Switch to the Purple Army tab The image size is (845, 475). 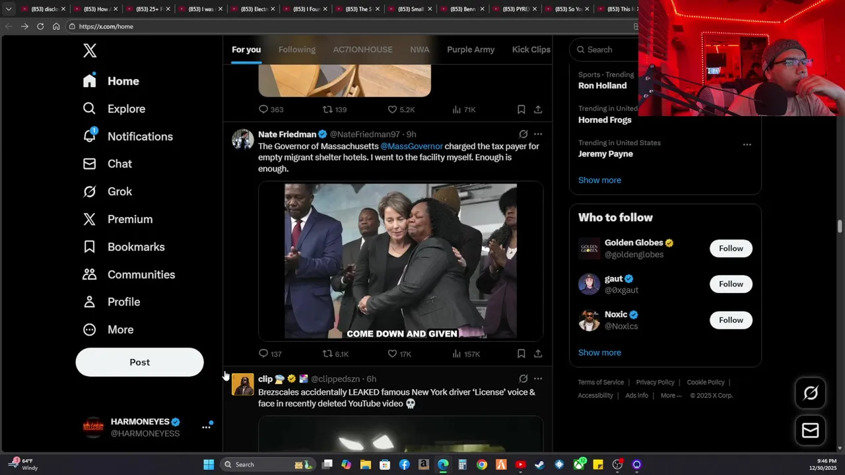tap(471, 49)
